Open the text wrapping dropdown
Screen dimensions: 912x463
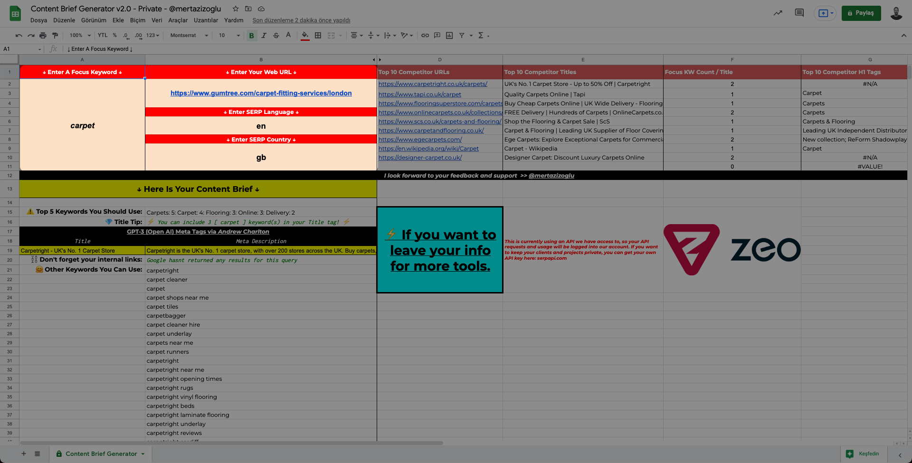pos(390,36)
